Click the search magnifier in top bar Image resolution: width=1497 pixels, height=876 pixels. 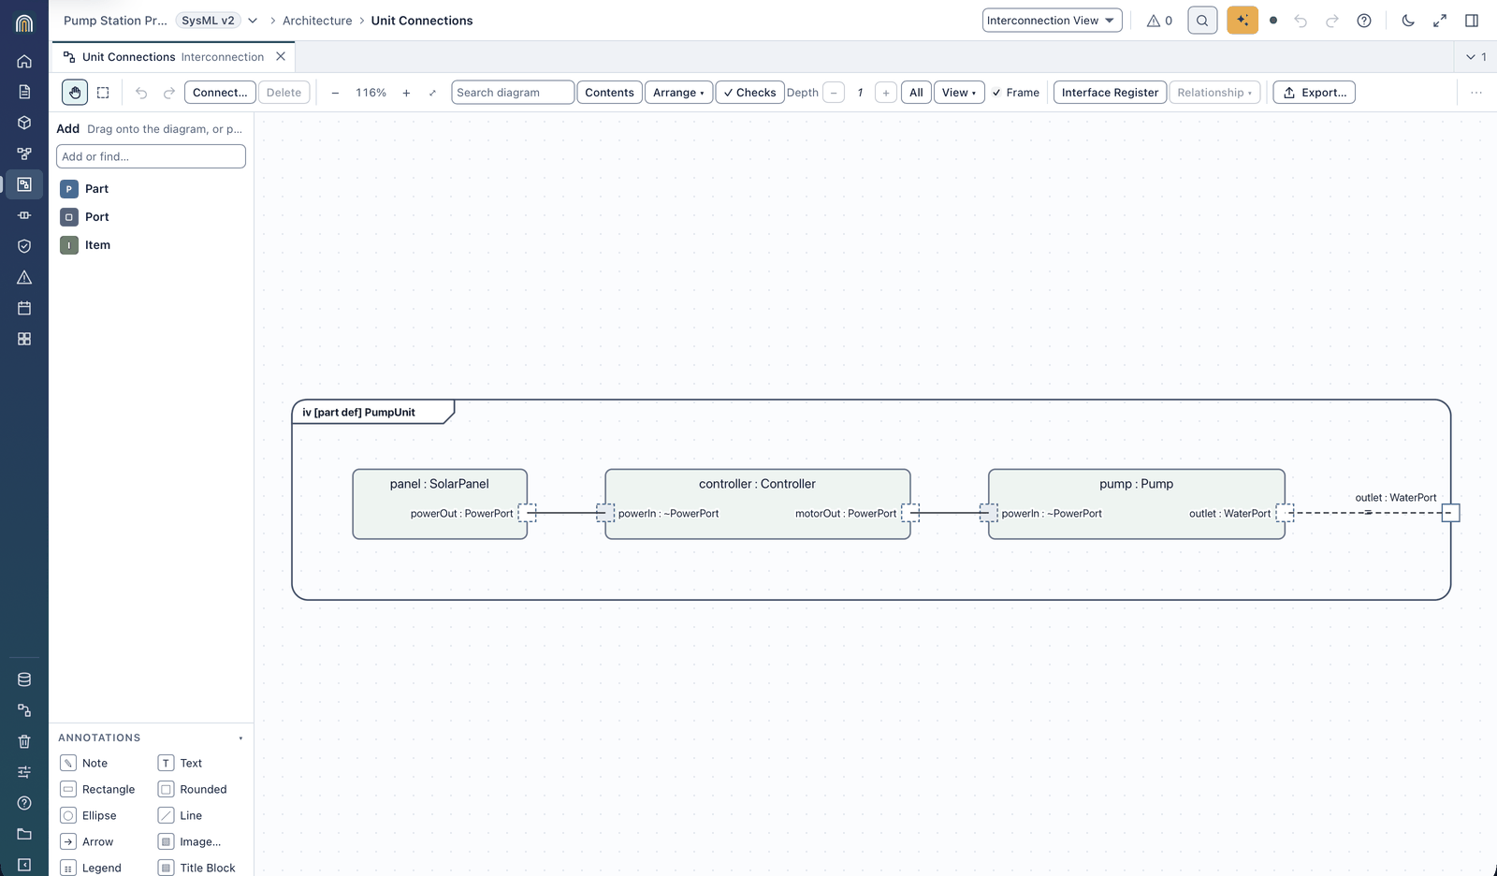tap(1202, 20)
